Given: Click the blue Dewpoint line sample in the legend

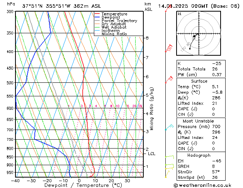Looking at the screenshot, I should click(x=97, y=17).
